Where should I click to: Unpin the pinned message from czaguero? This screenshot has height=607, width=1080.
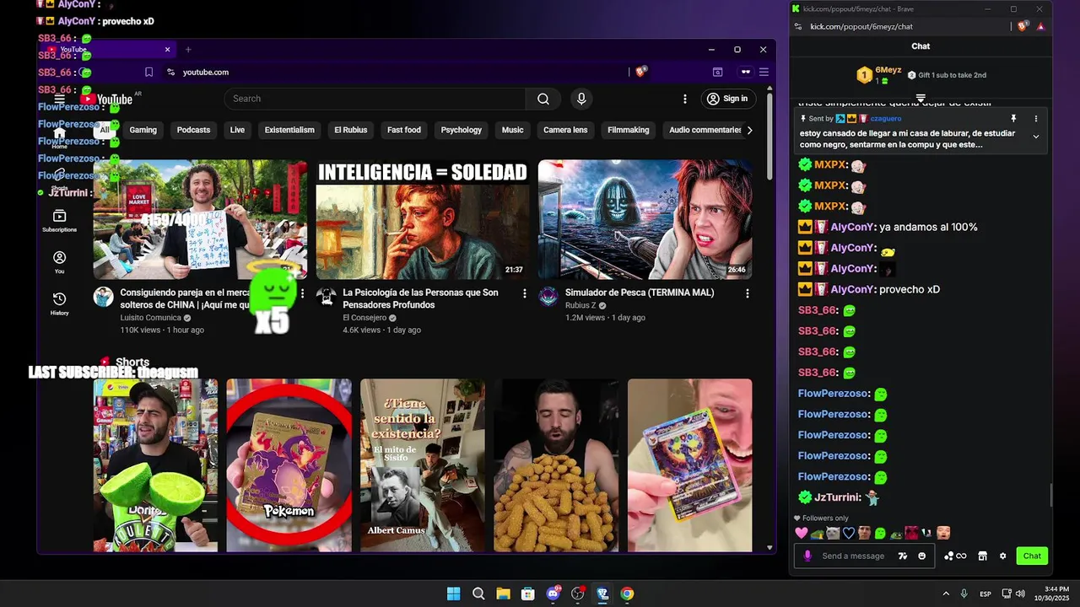[x=1013, y=119]
